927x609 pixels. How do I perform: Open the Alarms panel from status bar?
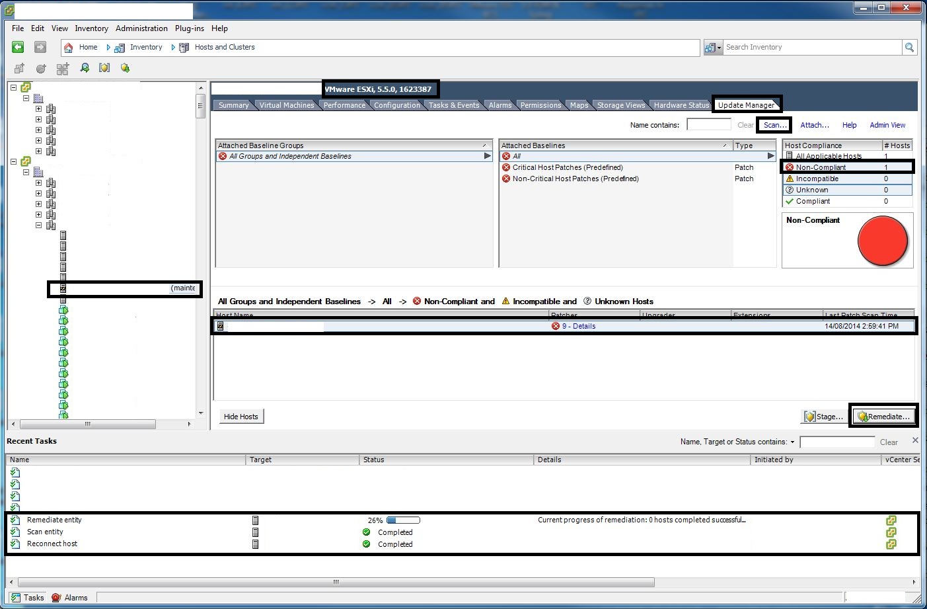[x=70, y=598]
